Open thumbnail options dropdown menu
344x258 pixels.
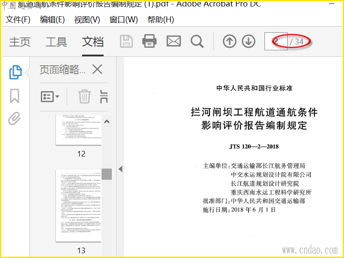pyautogui.click(x=50, y=96)
